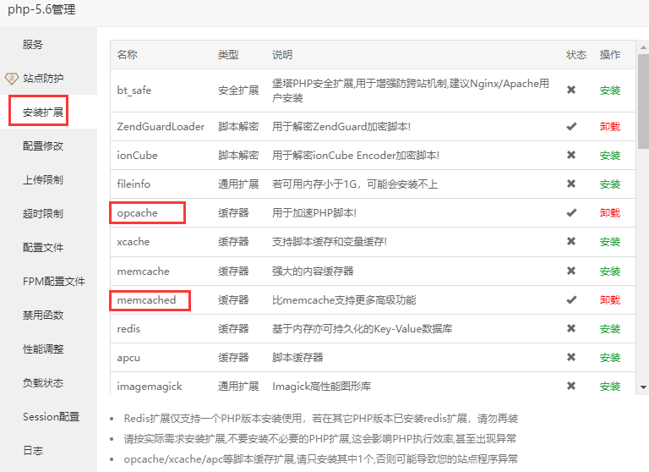Click the checkmark status icon for memcached
Image resolution: width=649 pixels, height=472 pixels.
point(571,299)
